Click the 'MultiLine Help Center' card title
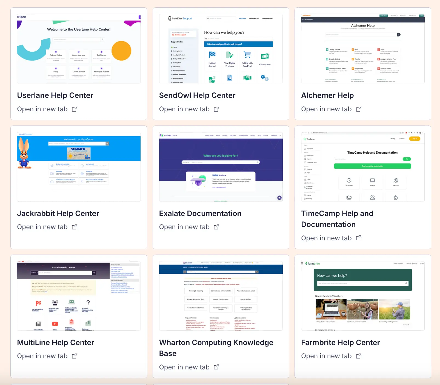This screenshot has height=385, width=440. point(56,343)
